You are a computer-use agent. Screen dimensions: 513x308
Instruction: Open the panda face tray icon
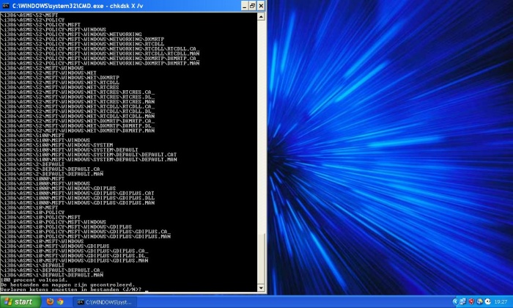pyautogui.click(x=487, y=301)
